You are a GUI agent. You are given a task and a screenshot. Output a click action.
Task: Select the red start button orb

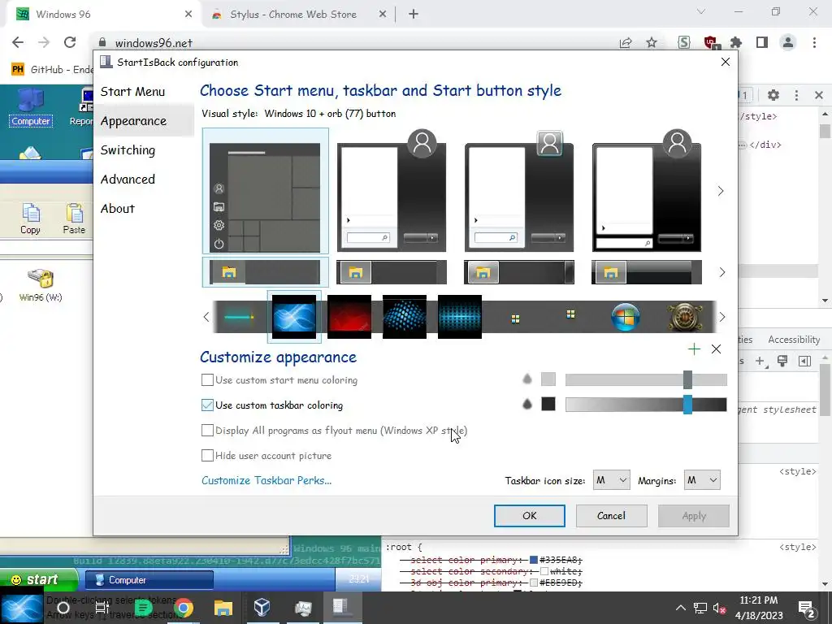tap(349, 317)
